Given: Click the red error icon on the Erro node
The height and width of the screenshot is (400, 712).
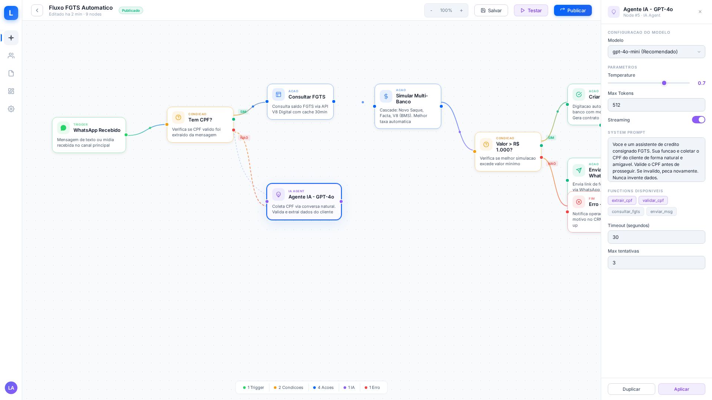Looking at the screenshot, I should tap(579, 202).
